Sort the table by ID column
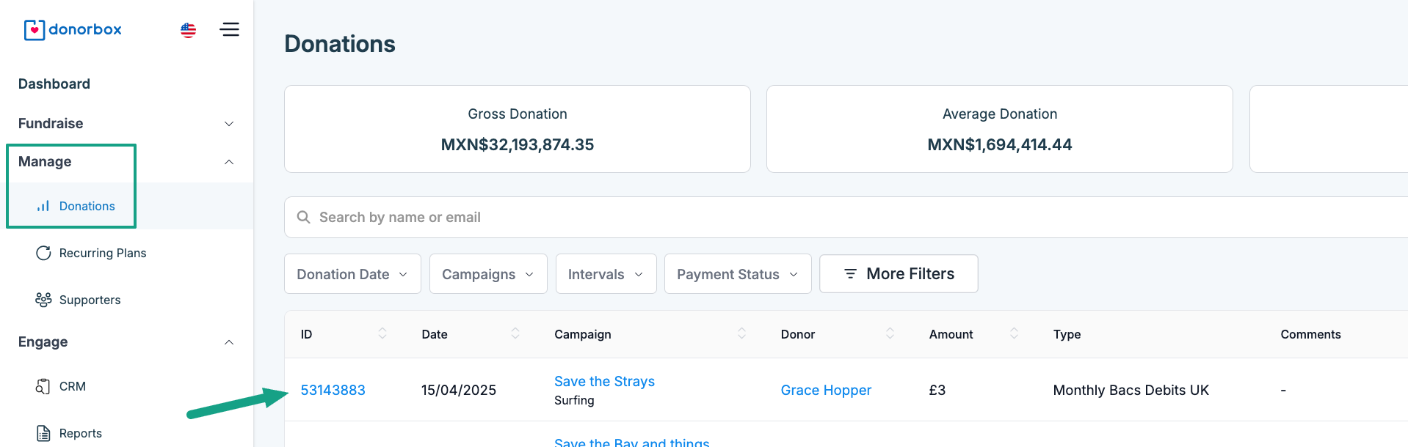Image resolution: width=1408 pixels, height=447 pixels. (x=382, y=333)
